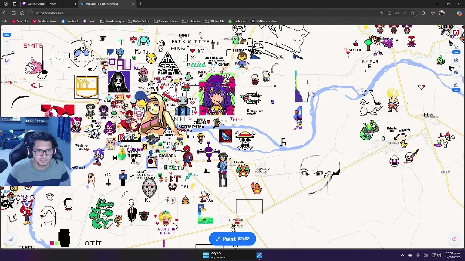Open the Facebook bookmark
This screenshot has width=465, height=261.
70,21
